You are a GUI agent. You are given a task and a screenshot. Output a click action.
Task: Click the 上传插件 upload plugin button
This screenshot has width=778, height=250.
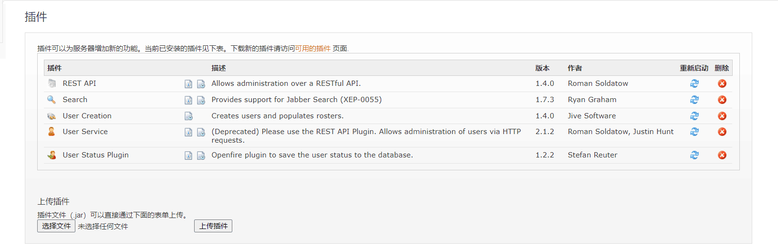(213, 226)
